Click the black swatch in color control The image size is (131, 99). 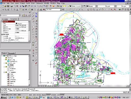tap(87, 6)
